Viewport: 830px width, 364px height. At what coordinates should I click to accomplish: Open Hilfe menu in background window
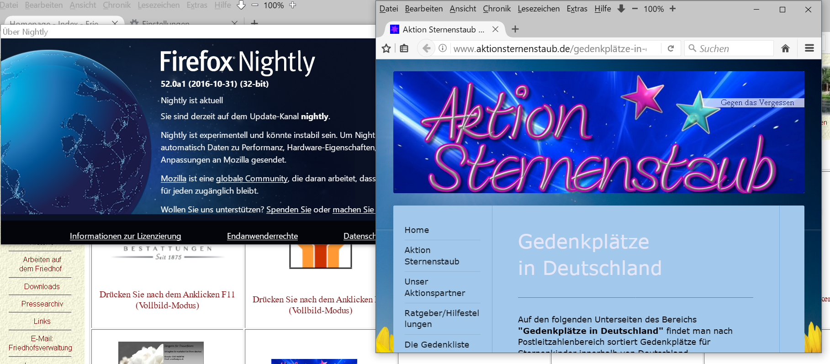pyautogui.click(x=222, y=5)
